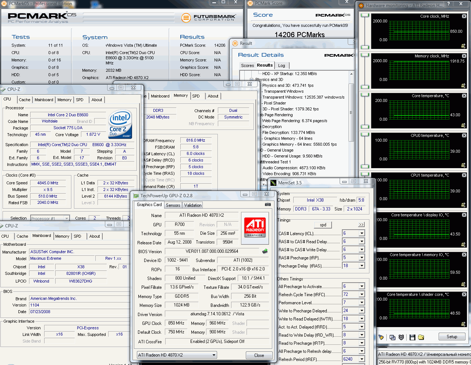Image resolution: width=471 pixels, height=365 pixels.
Task: Open the GPU-Z Validation tab
Action: [193, 205]
